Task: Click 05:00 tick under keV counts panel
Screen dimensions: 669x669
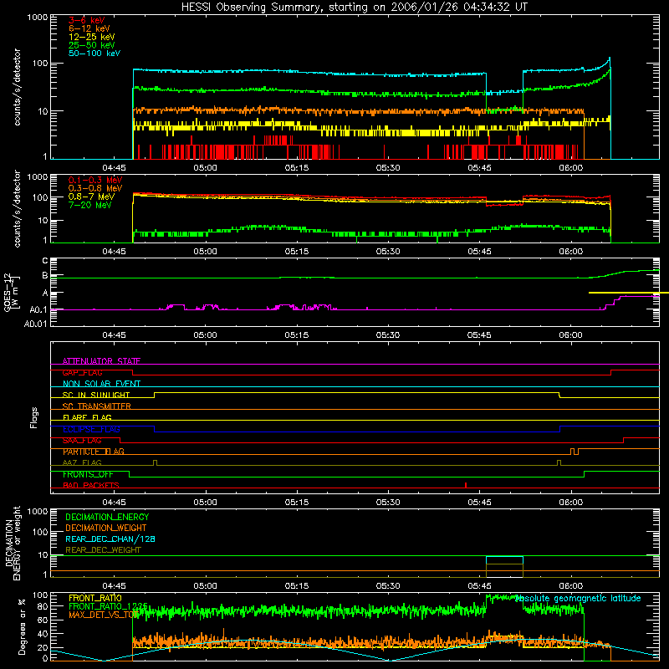Action: 205,168
